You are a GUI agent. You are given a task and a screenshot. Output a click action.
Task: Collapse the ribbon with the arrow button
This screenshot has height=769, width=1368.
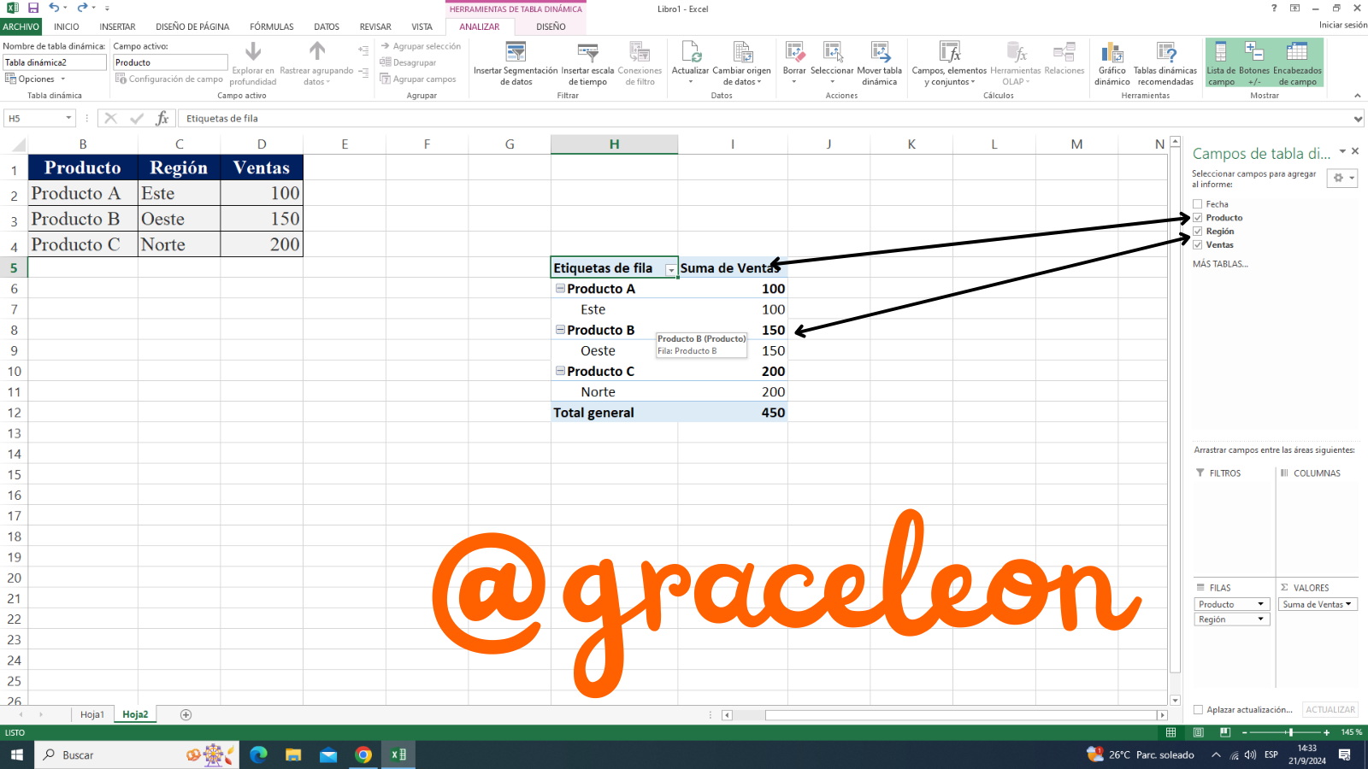[1358, 96]
